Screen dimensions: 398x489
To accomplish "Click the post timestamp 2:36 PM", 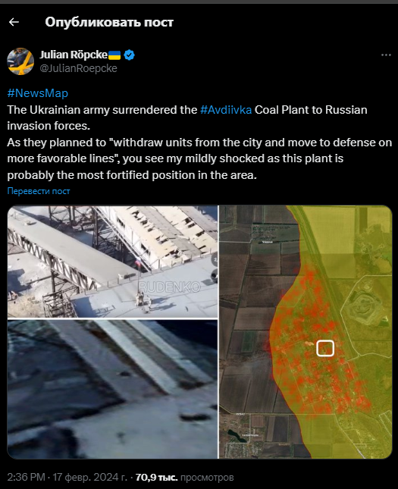I will click(27, 477).
